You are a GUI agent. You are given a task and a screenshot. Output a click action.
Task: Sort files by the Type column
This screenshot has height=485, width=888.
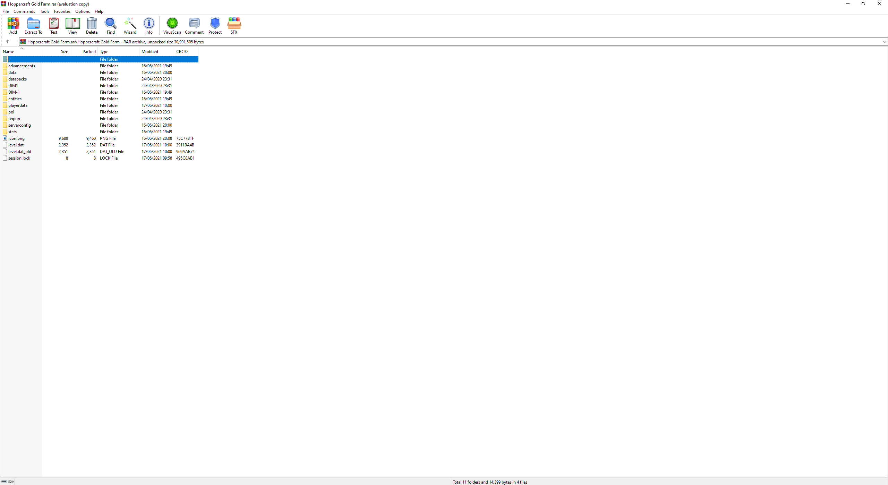point(119,52)
